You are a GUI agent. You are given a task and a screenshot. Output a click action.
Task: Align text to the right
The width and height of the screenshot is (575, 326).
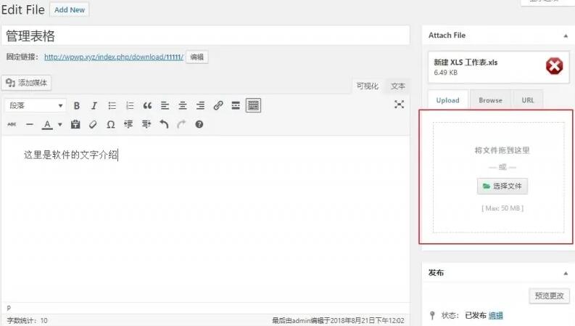tap(200, 106)
